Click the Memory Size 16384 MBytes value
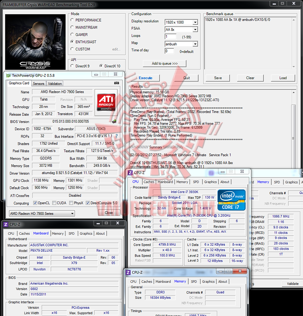This screenshot has height=316, width=303. (160, 297)
